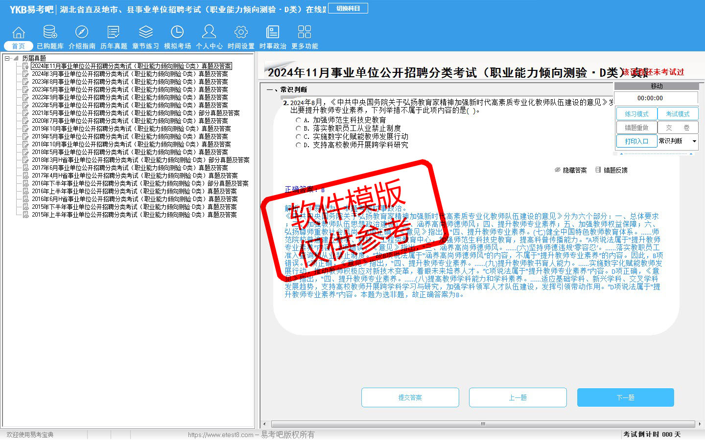This screenshot has height=440, width=705.
Task: Click the document icon beside 2023年8月 exam
Action: 26,82
